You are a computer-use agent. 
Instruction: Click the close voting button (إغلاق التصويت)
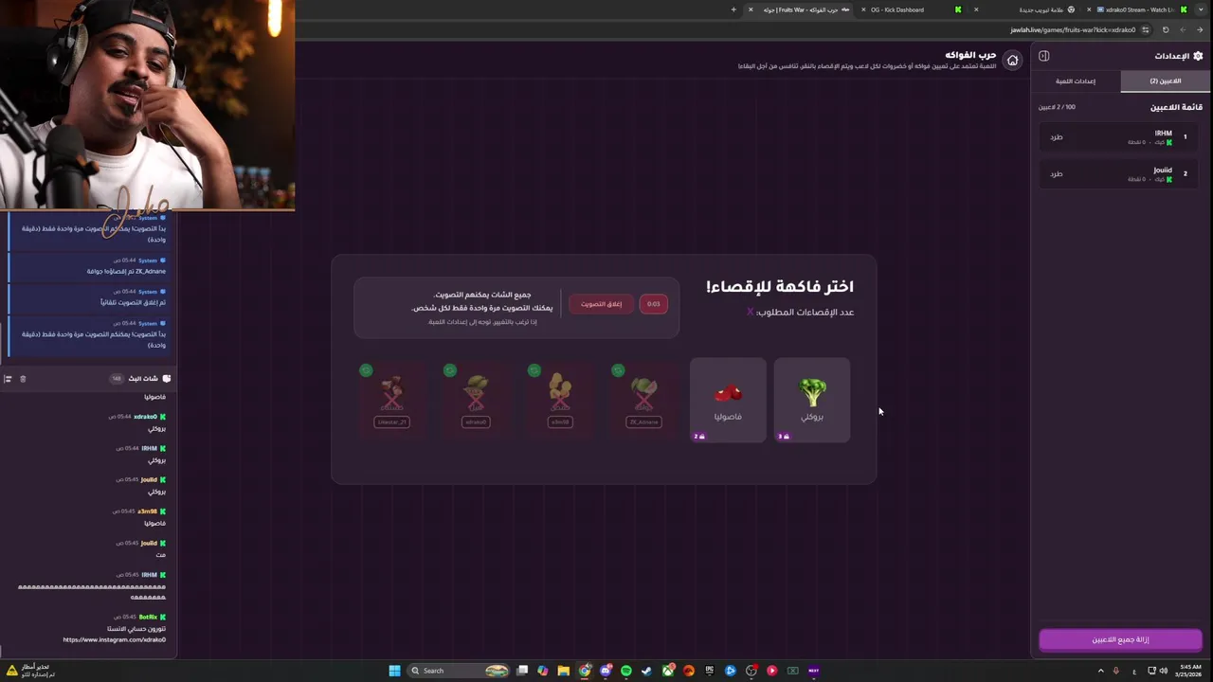[x=601, y=304]
